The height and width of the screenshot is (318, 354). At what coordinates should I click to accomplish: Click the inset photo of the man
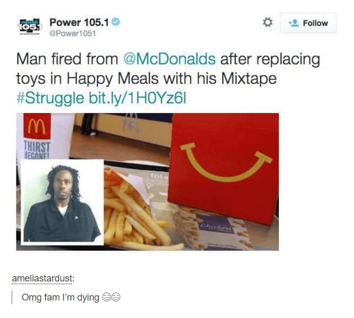(62, 202)
